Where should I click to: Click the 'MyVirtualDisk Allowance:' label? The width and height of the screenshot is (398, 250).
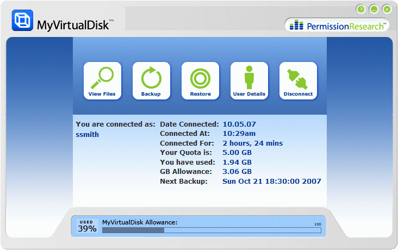tap(140, 222)
